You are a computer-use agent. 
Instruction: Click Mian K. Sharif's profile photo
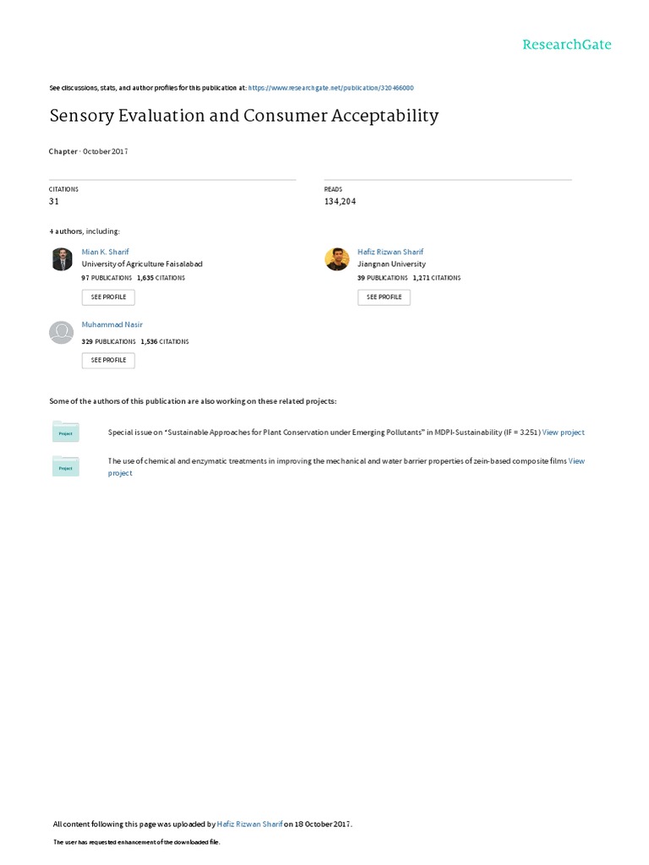pos(62,259)
